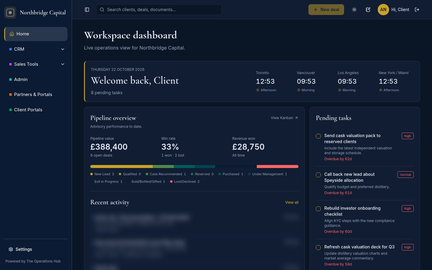Click the Northbridge Capital logo icon
Image resolution: width=432 pixels, height=270 pixels.
[10, 13]
